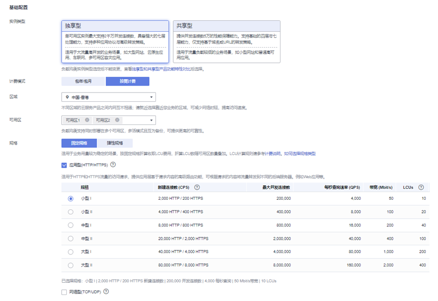This screenshot has width=438, height=301.
Task: Click the LCUs column header text
Action: [408, 187]
